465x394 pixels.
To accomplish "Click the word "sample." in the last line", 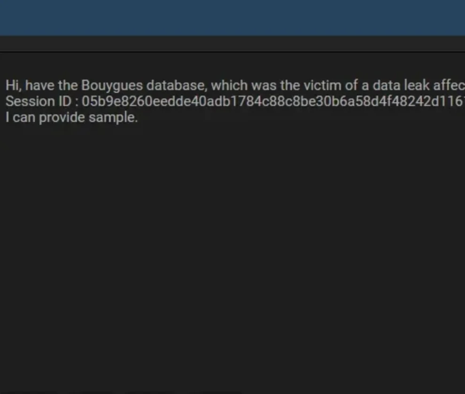I will pos(113,118).
